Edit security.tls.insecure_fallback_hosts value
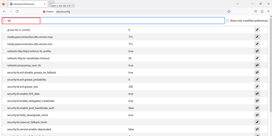272x136 pixels. point(257,122)
